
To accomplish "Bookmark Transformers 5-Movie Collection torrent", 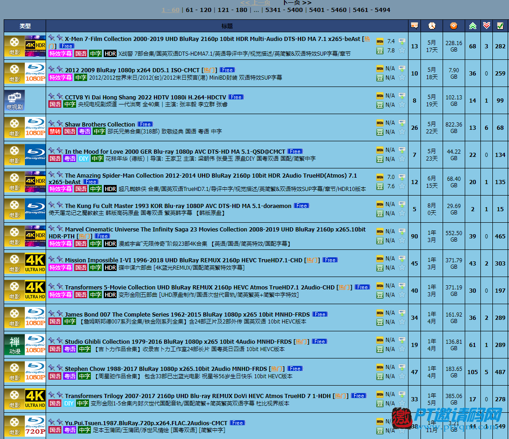I will click(x=402, y=295).
